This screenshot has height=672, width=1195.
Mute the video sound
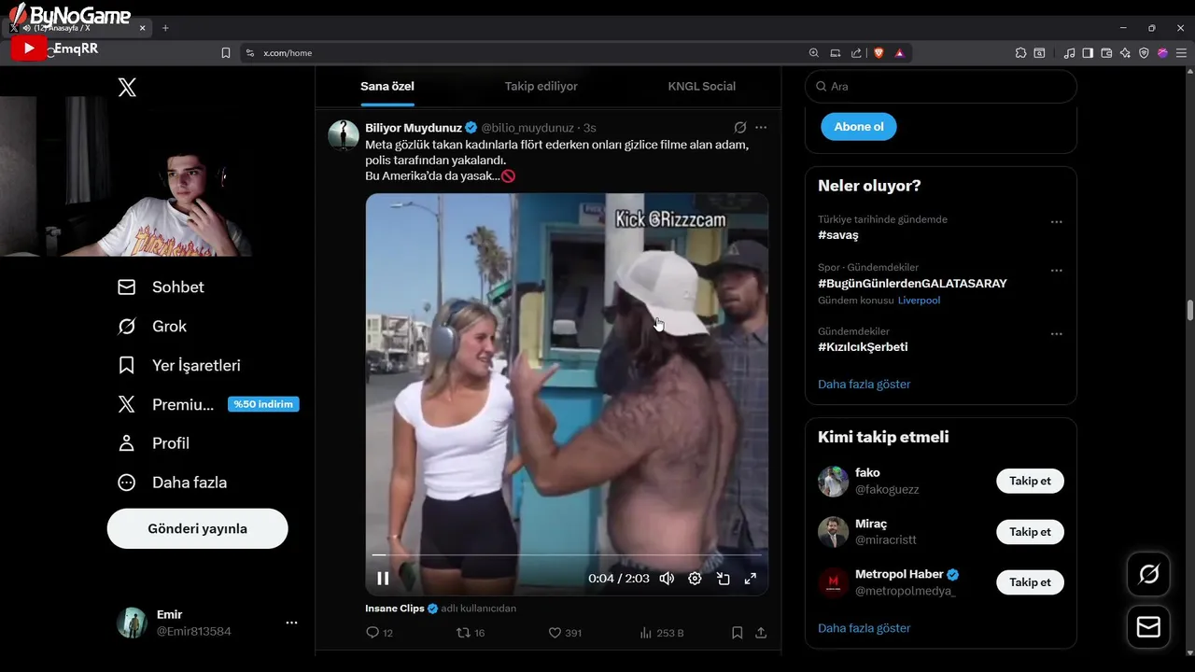click(x=667, y=579)
